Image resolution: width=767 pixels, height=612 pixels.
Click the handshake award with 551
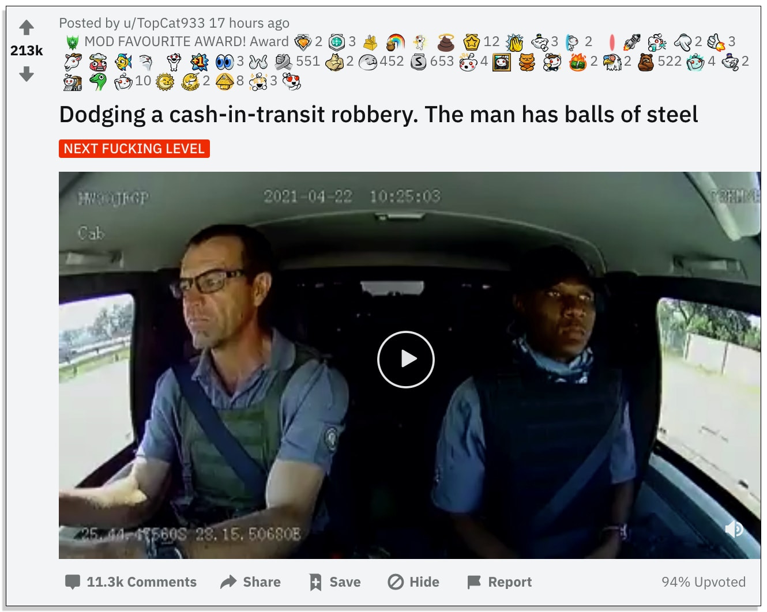(x=283, y=62)
